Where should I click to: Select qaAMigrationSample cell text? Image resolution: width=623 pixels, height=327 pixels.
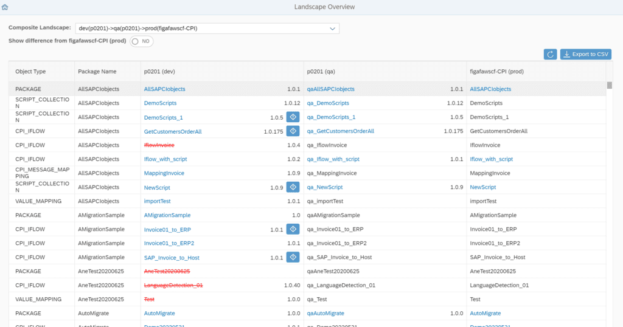pos(333,215)
